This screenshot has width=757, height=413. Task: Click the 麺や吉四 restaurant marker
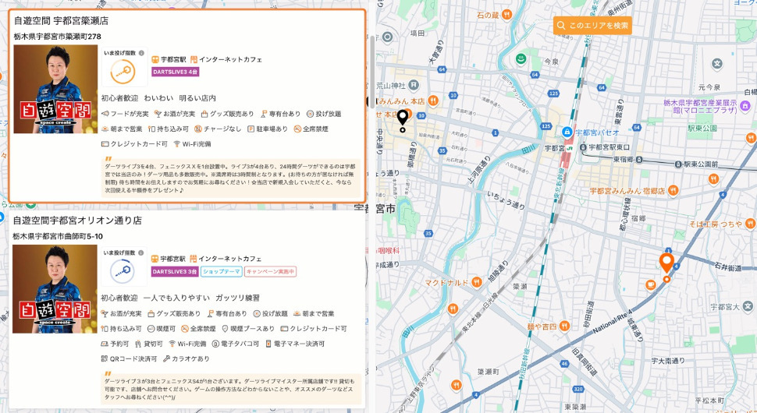[x=564, y=327]
